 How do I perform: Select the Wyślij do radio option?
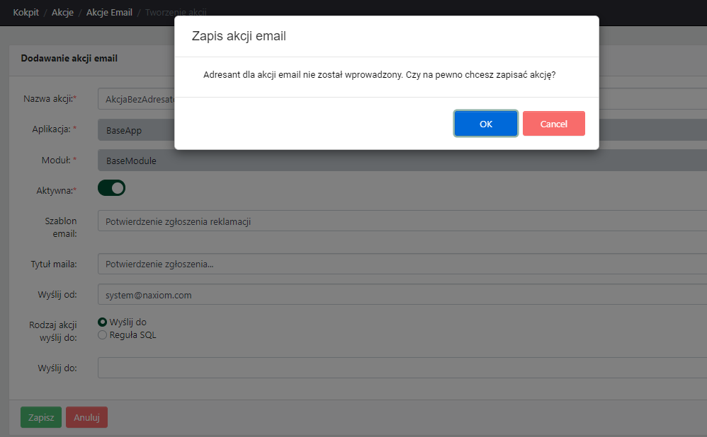(103, 322)
